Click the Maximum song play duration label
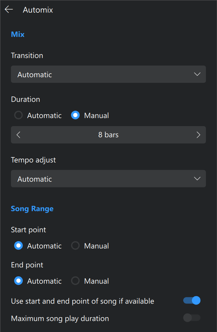Image resolution: width=217 pixels, height=332 pixels. point(60,318)
